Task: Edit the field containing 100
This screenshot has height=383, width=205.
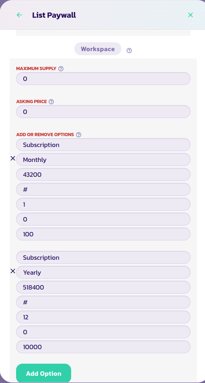Action: point(103,234)
